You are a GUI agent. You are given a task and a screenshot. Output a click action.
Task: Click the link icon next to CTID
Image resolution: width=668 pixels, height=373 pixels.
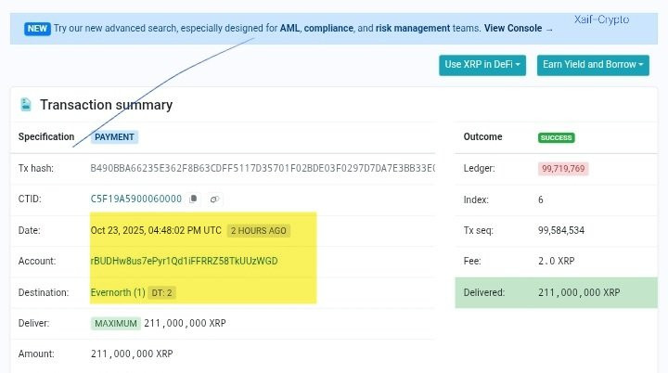tap(214, 199)
